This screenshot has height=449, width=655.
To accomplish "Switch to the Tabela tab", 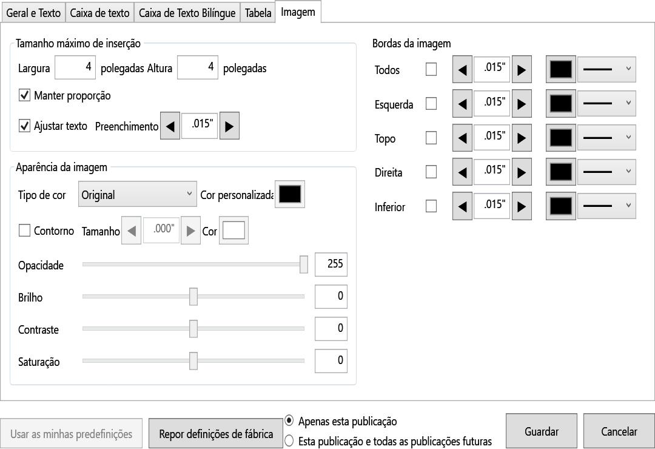I will [x=258, y=13].
